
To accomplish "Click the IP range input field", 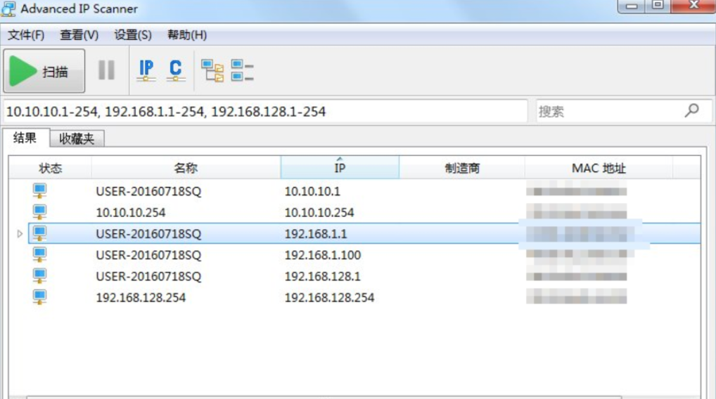I will [265, 111].
